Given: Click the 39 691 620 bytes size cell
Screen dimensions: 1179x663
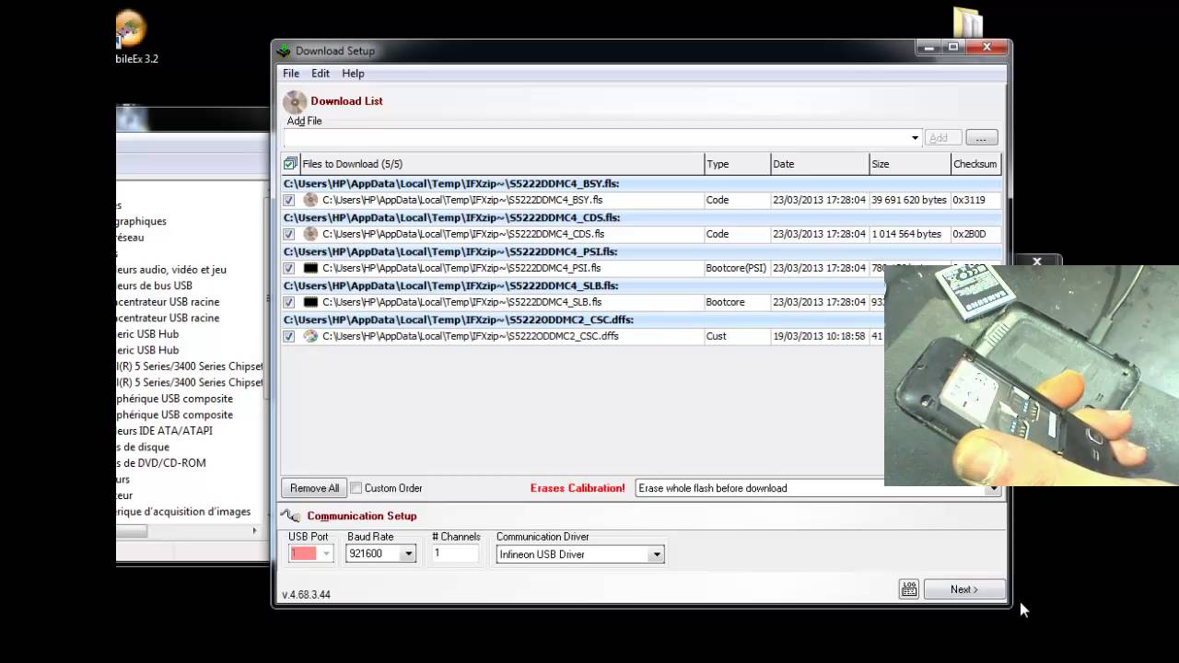Looking at the screenshot, I should [909, 200].
